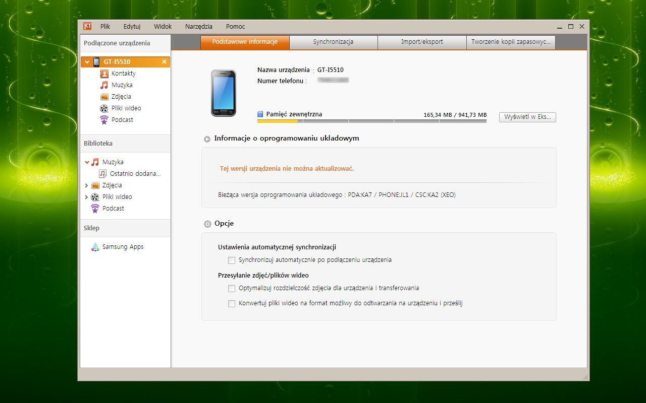Image resolution: width=646 pixels, height=403 pixels.
Task: Collapse the GT-I5510 device tree
Action: point(87,62)
